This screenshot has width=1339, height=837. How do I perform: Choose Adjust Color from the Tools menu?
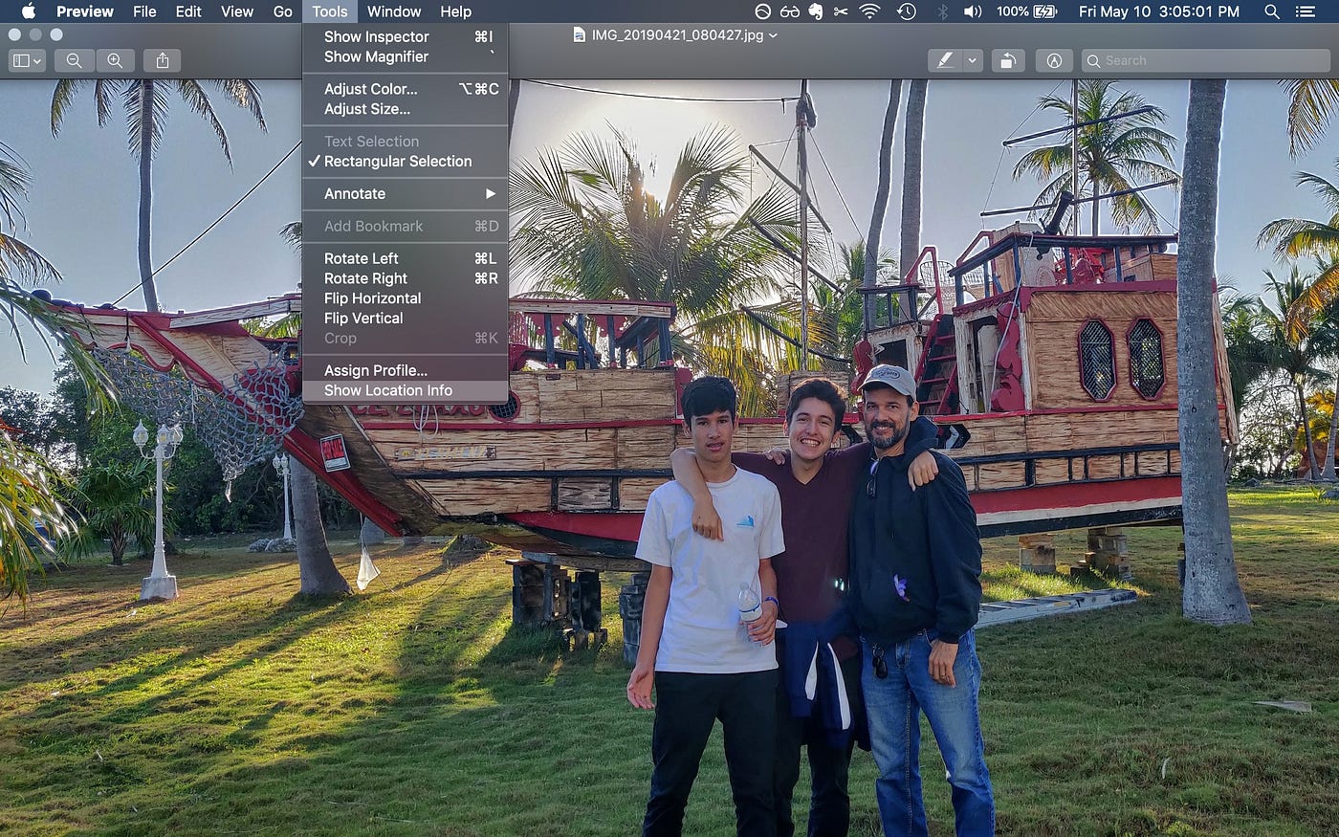tap(370, 88)
